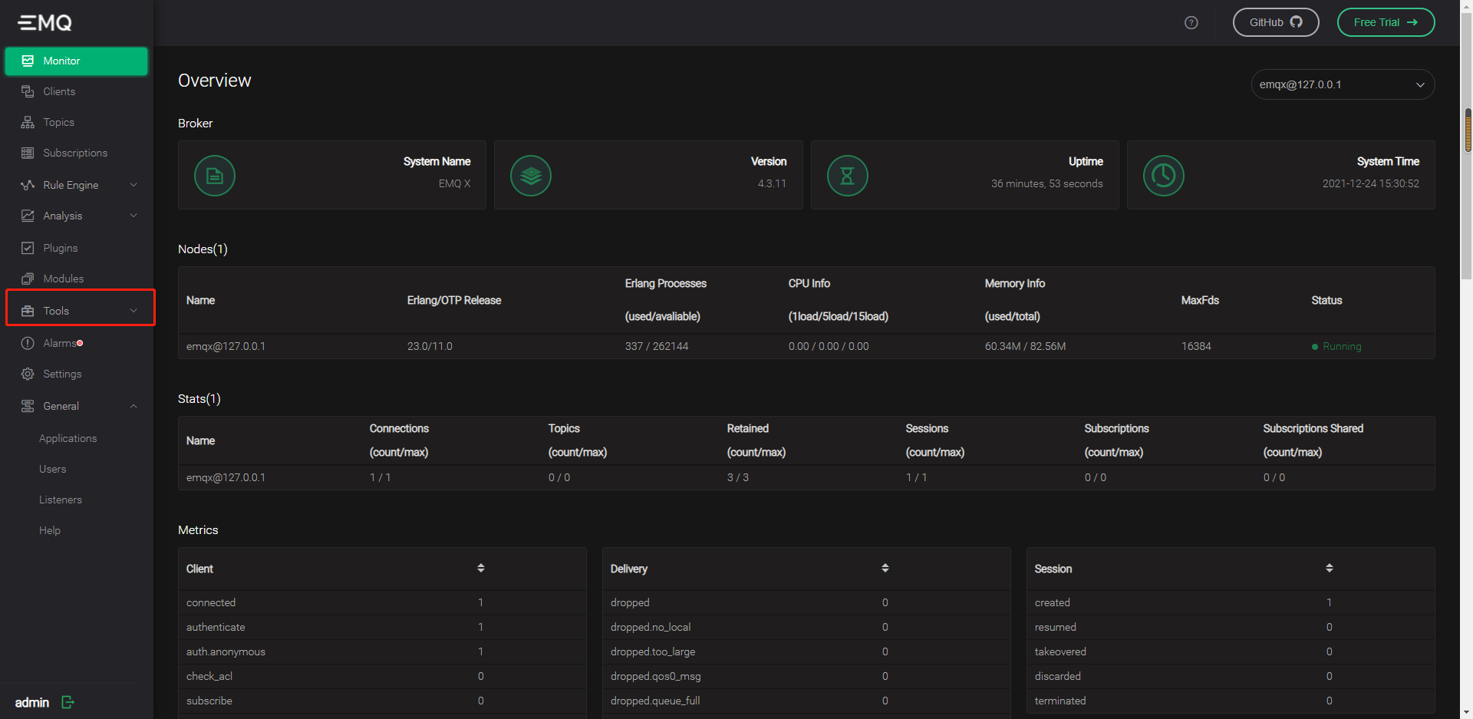Sort the Client metrics table

click(x=481, y=568)
